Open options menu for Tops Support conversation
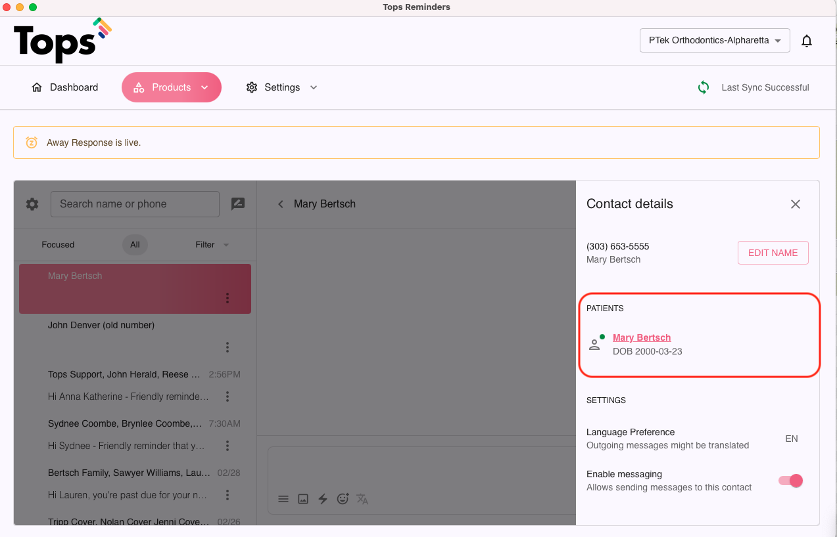The width and height of the screenshot is (837, 537). [x=227, y=397]
